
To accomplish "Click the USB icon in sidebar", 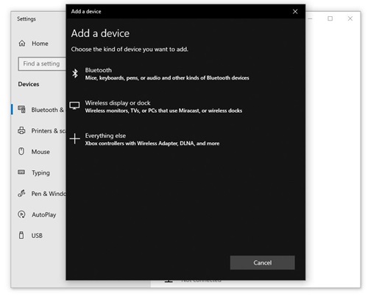I will [x=21, y=235].
